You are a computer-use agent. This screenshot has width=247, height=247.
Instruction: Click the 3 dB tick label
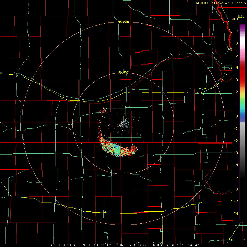[237, 80]
